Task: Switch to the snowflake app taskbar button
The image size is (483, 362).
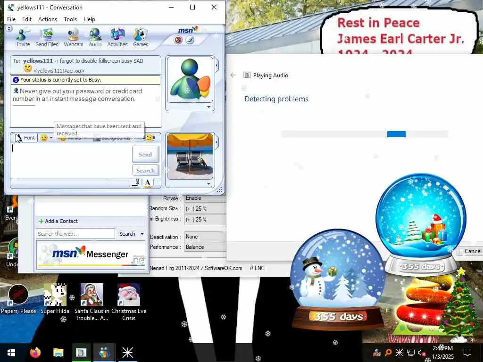Action: 127,353
